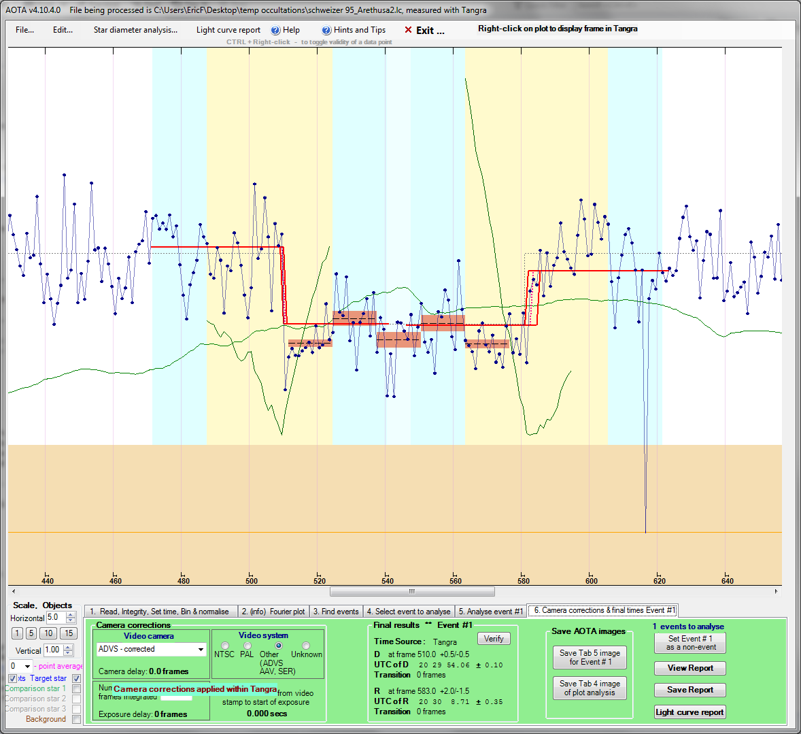Open the File menu

[24, 30]
